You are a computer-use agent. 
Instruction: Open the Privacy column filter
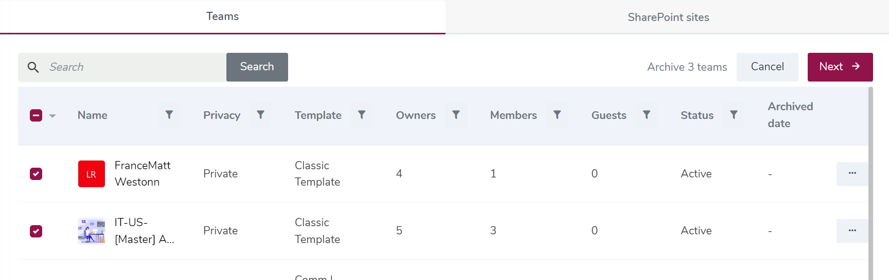click(x=260, y=115)
